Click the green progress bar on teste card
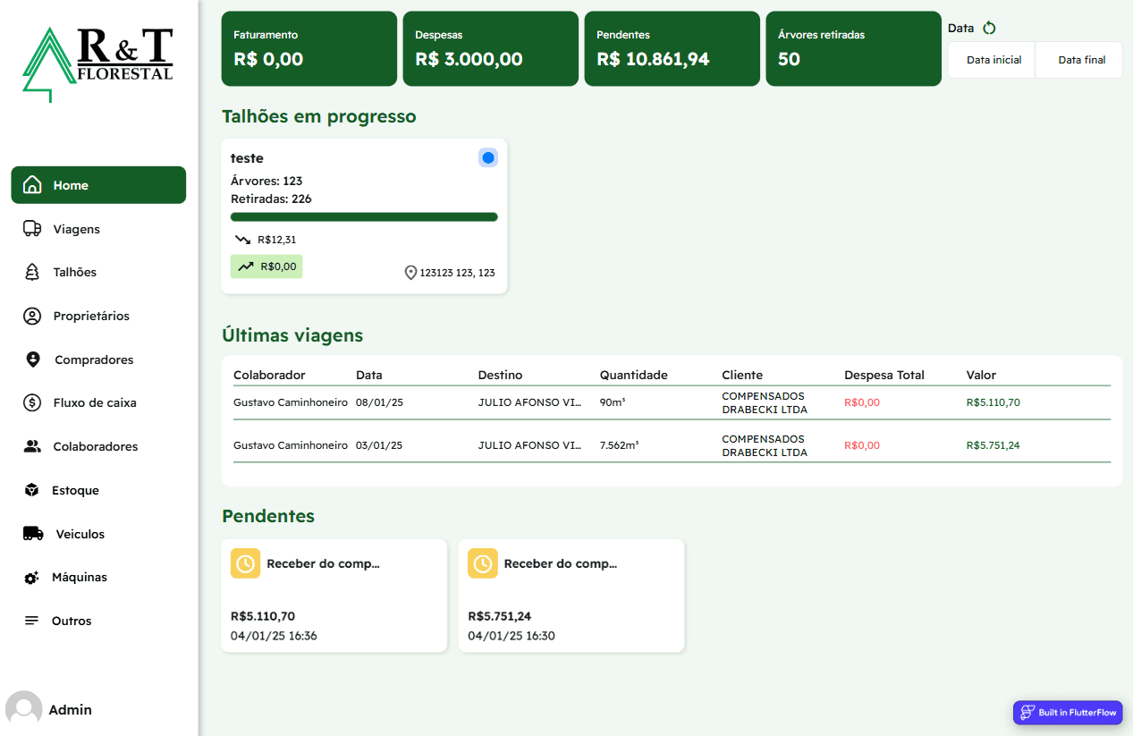The height and width of the screenshot is (736, 1133). (364, 216)
